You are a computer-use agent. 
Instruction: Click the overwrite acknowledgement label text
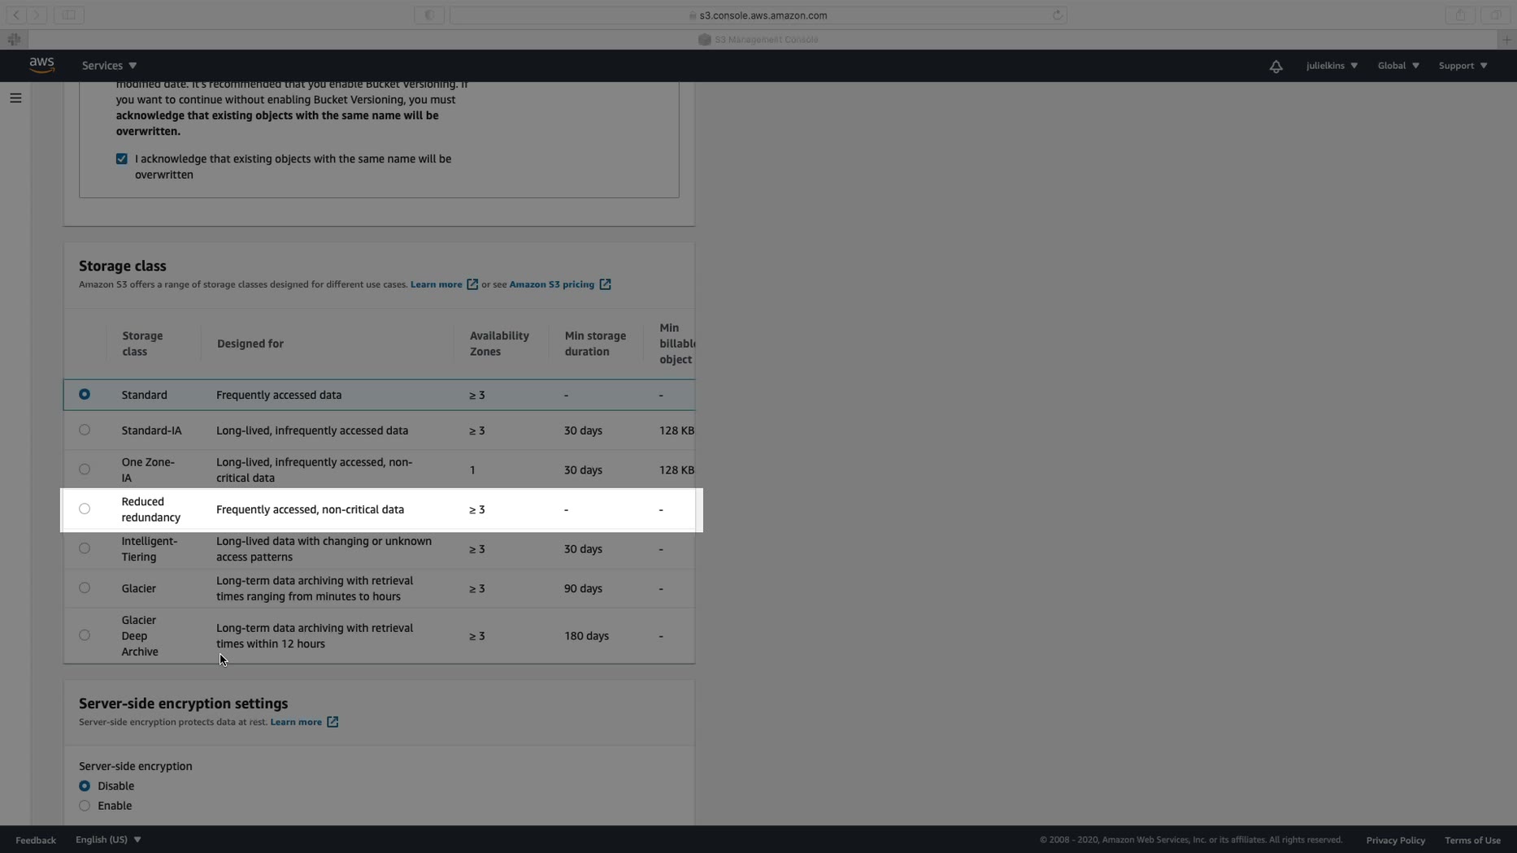(x=293, y=167)
